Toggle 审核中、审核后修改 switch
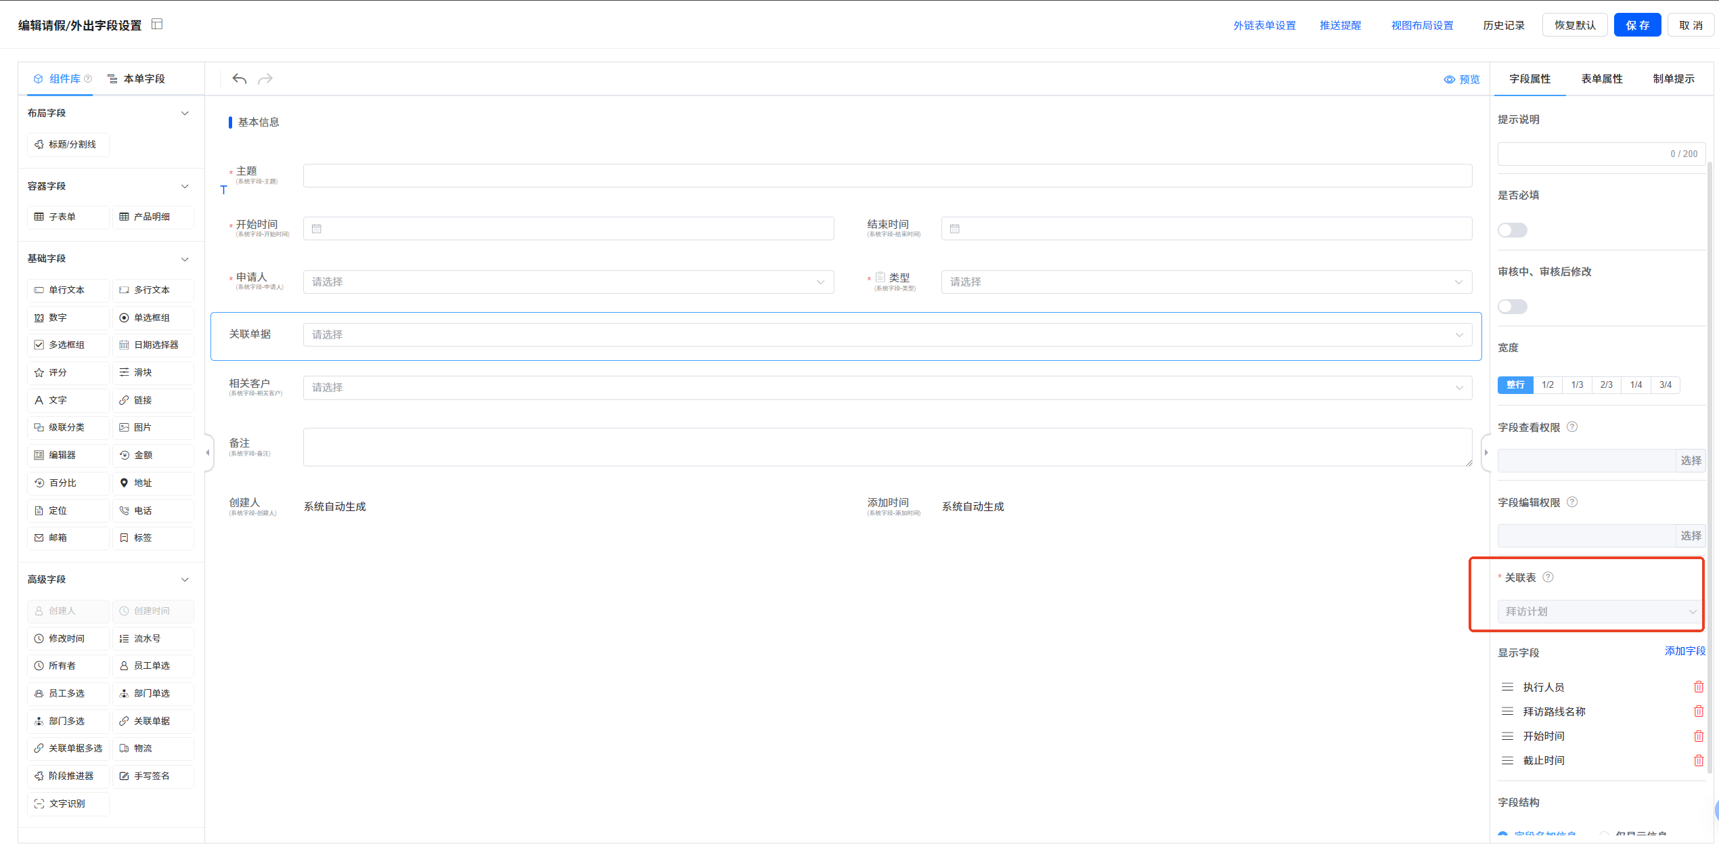1719x857 pixels. pyautogui.click(x=1513, y=307)
